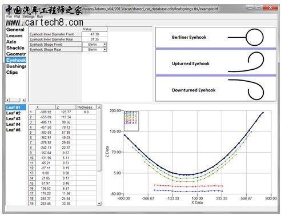Select the Bushings category in sidebar
Screen dimensions: 281x215
coord(16,66)
